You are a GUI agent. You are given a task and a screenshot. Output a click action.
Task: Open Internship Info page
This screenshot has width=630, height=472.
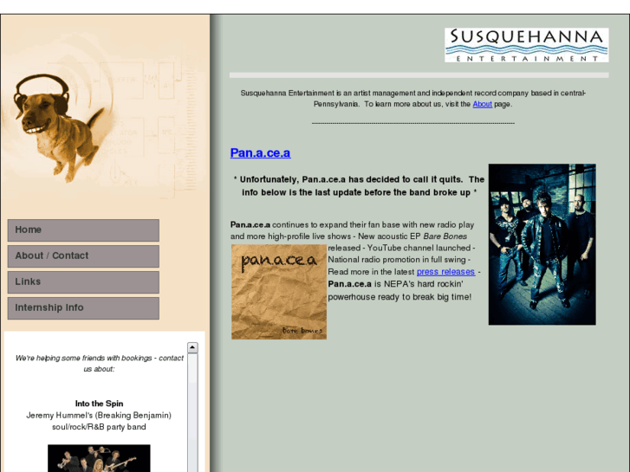click(x=83, y=308)
